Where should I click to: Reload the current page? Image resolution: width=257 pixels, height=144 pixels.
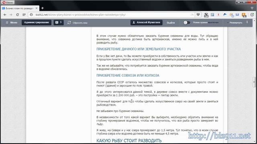[17, 15]
